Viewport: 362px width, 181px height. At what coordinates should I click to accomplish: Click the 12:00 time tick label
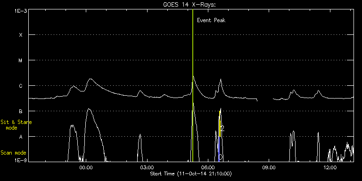point(330,167)
